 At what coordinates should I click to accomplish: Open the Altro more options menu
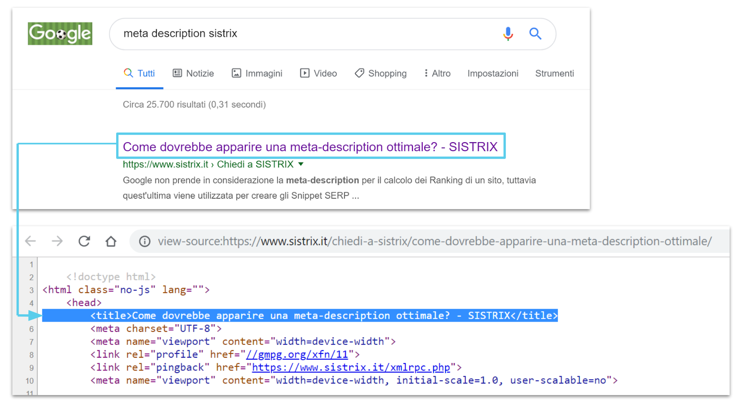click(x=437, y=73)
